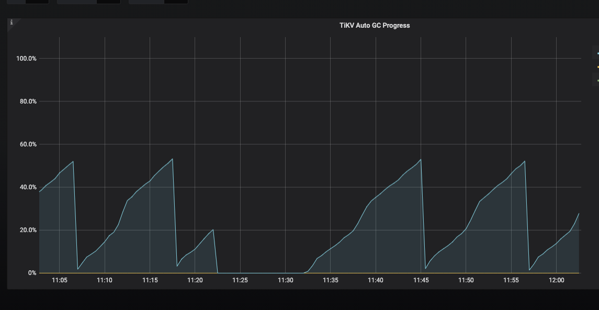This screenshot has height=310, width=599.
Task: Select the blue series legend marker
Action: click(598, 54)
